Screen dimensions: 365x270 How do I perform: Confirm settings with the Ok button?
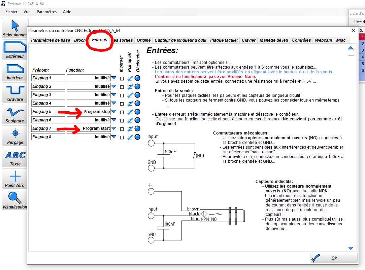click(x=334, y=258)
